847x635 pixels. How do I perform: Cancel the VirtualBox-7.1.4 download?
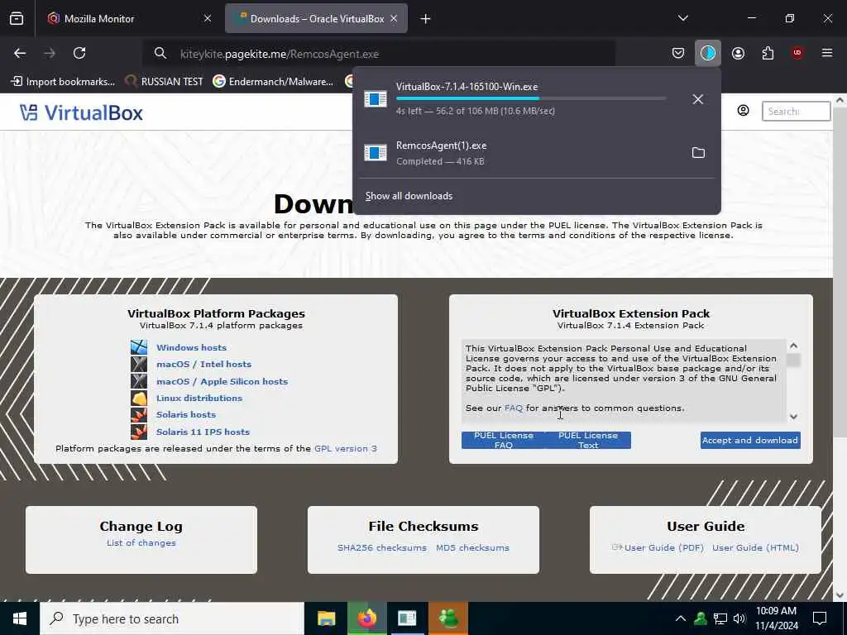pos(698,99)
